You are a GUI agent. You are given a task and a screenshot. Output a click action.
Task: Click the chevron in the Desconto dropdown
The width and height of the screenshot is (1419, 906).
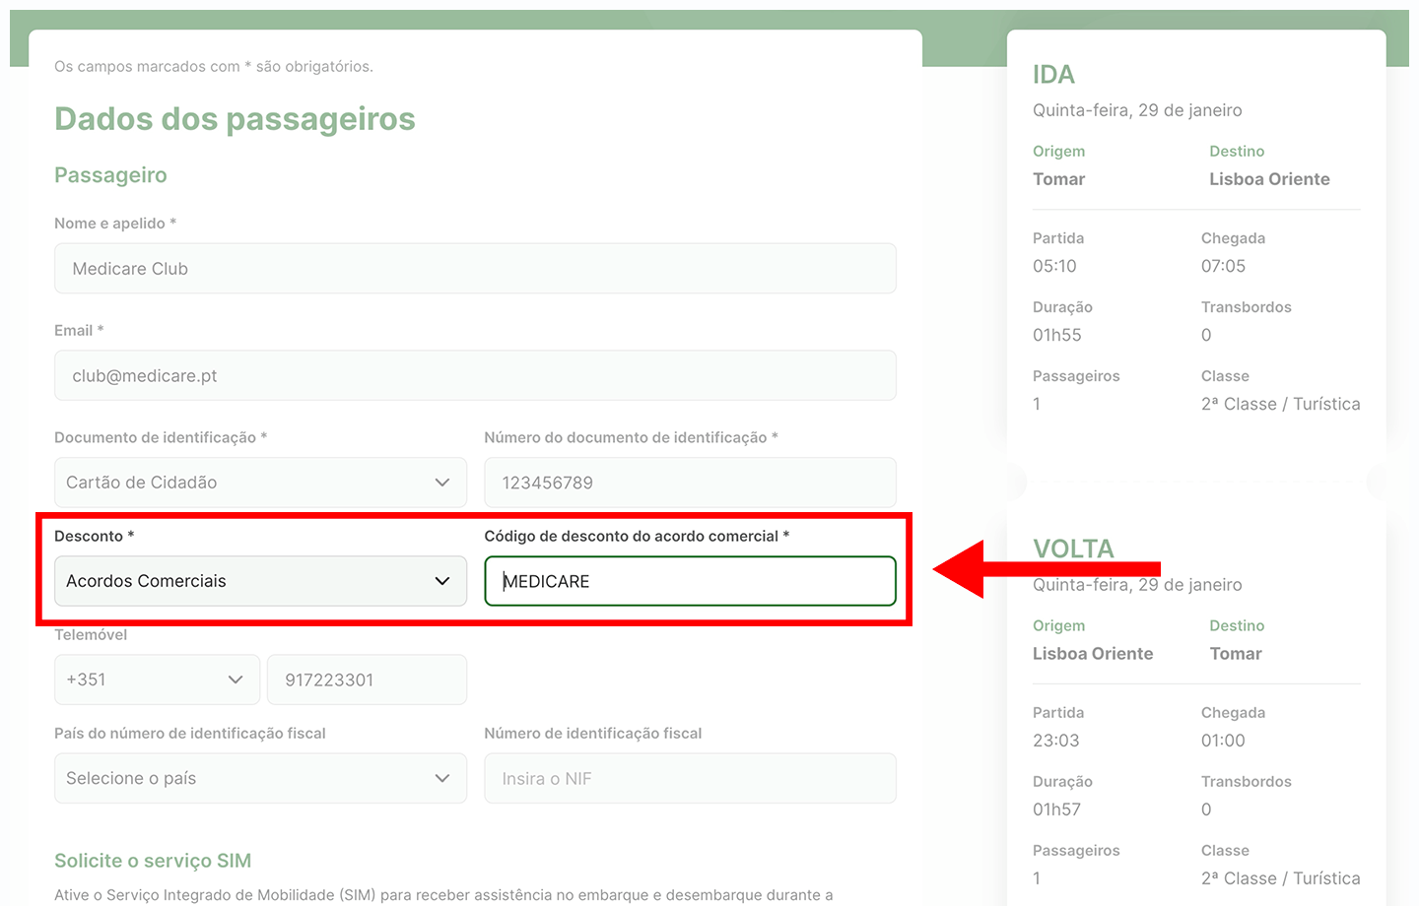click(x=442, y=581)
